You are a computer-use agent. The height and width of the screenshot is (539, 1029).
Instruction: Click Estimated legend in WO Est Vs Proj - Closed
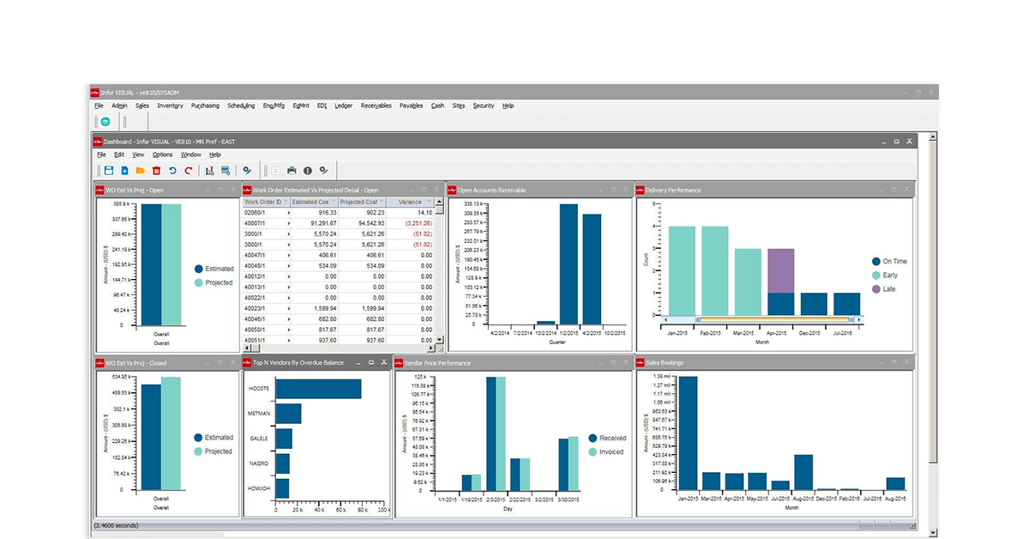214,438
